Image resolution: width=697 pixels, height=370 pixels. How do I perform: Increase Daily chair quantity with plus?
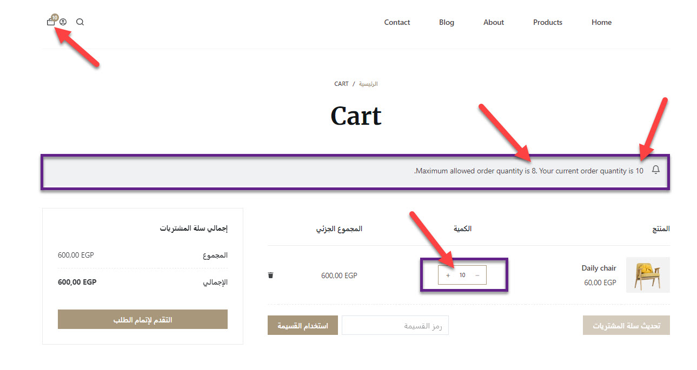(x=448, y=275)
